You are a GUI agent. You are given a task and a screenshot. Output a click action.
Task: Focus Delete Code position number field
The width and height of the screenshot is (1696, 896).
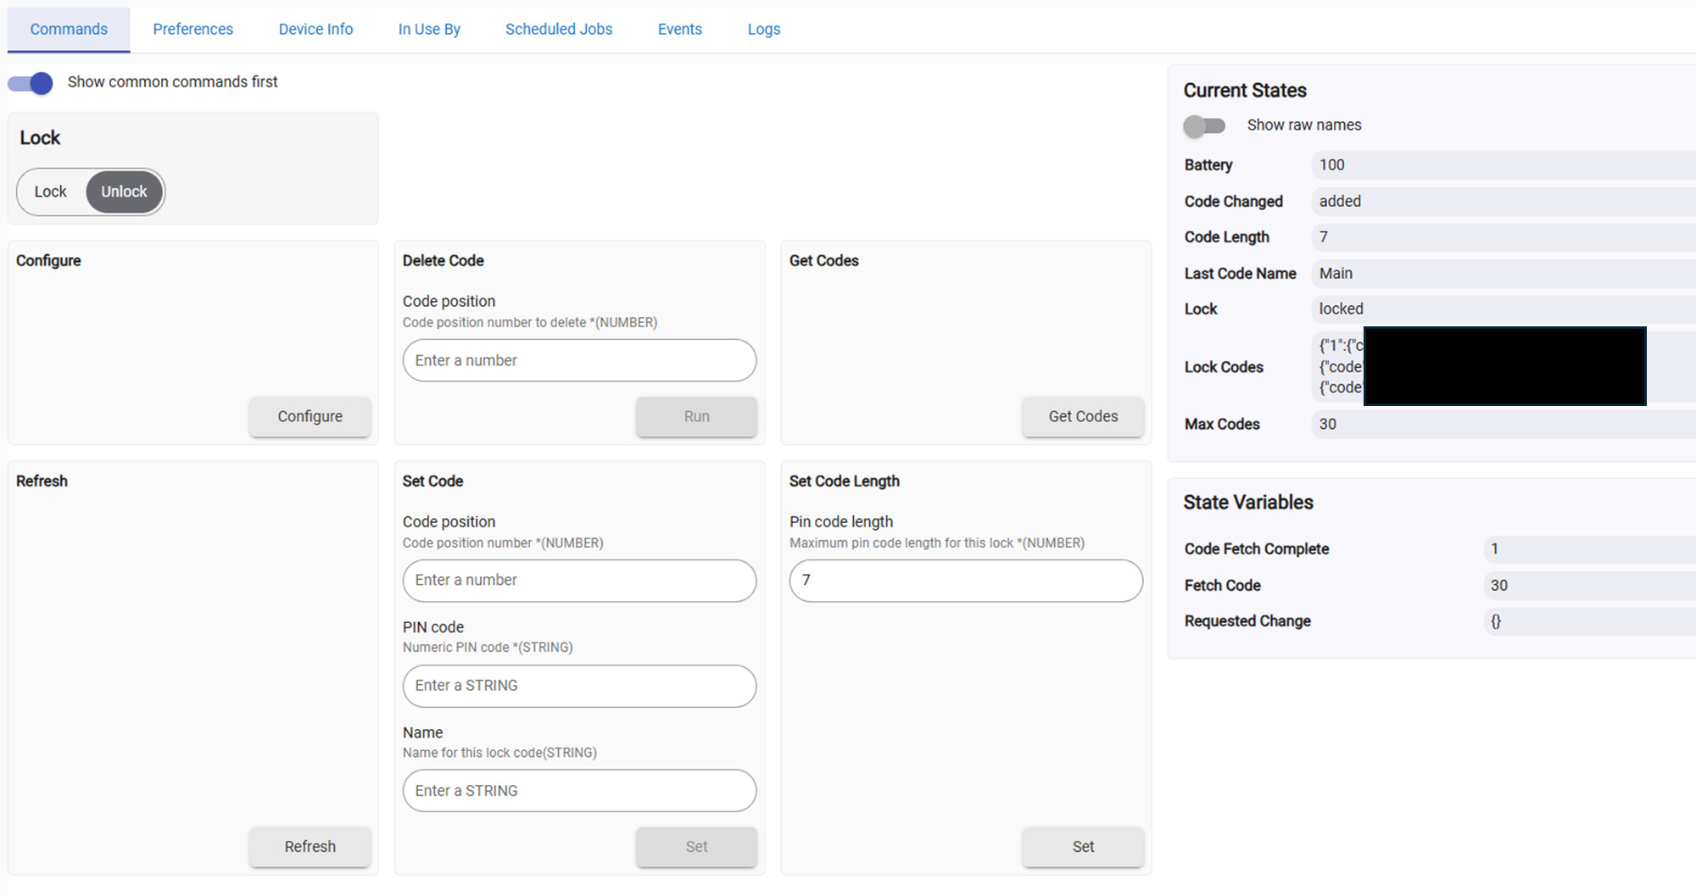pos(579,360)
